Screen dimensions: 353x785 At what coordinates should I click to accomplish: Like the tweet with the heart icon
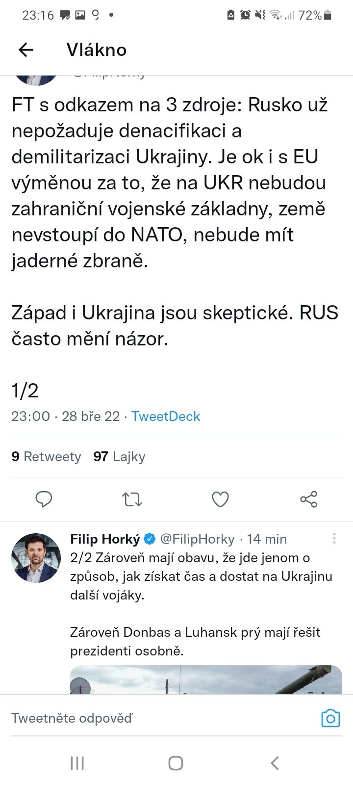(220, 499)
